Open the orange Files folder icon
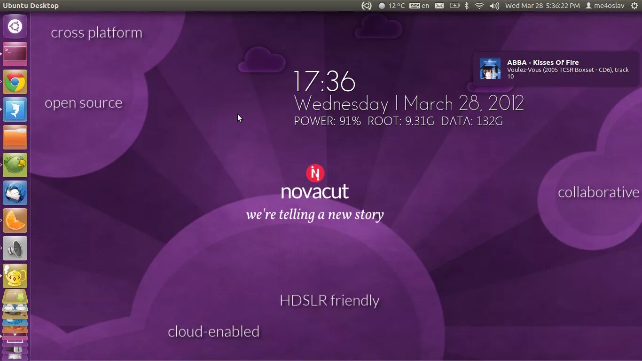 [15, 137]
